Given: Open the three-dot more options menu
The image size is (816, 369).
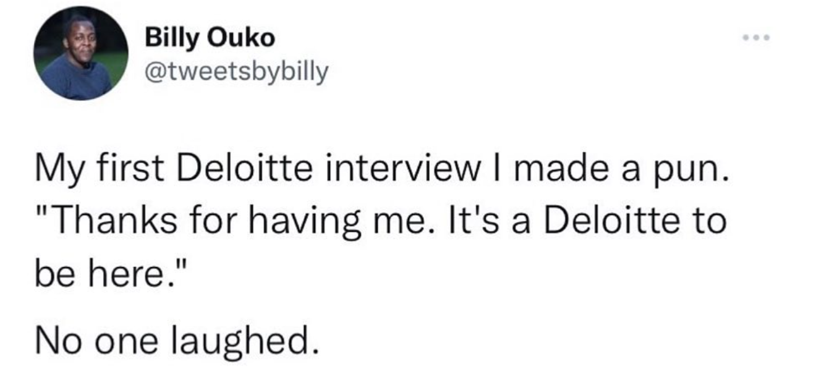Looking at the screenshot, I should point(757,38).
